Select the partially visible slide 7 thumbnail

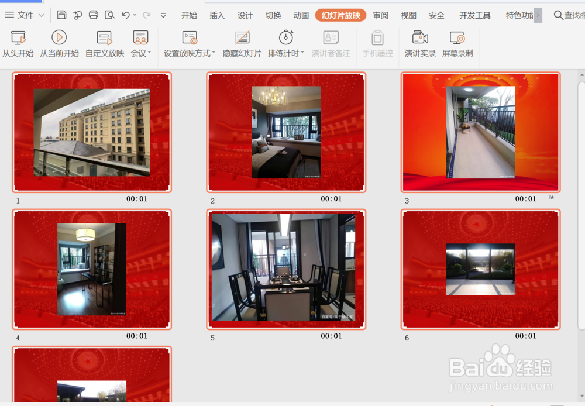coord(92,374)
